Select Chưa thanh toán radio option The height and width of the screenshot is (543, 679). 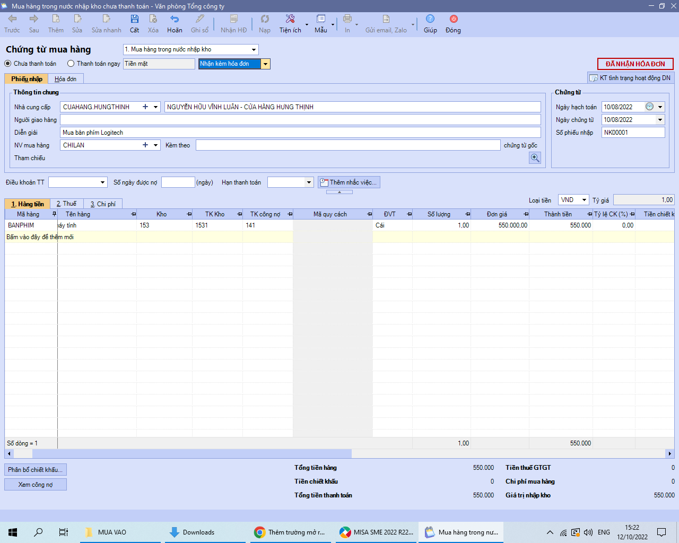point(8,64)
